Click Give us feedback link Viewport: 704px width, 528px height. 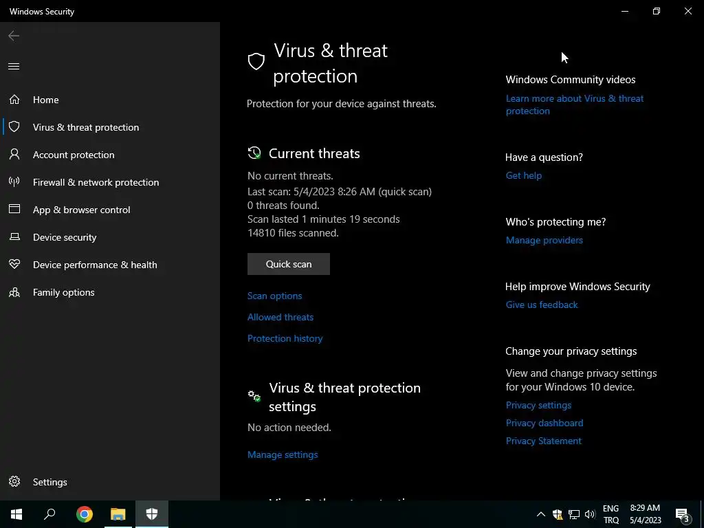[x=542, y=305]
